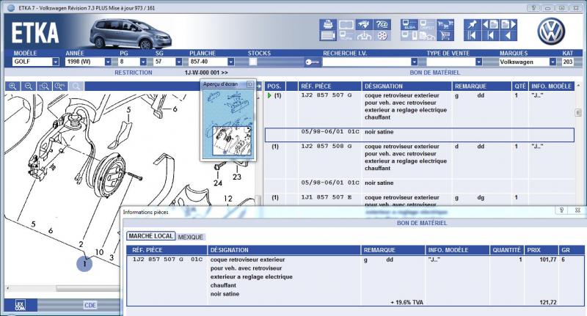Zoom in on the diagram

12,87
